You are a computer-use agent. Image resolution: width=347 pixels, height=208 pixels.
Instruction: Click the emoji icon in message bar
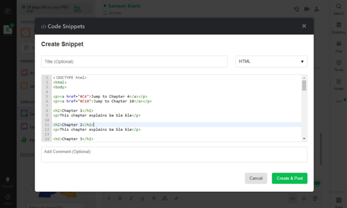304,198
